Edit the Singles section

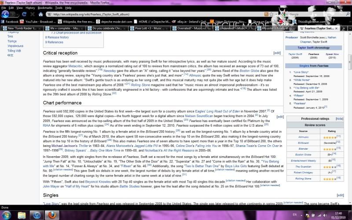pos(340,195)
